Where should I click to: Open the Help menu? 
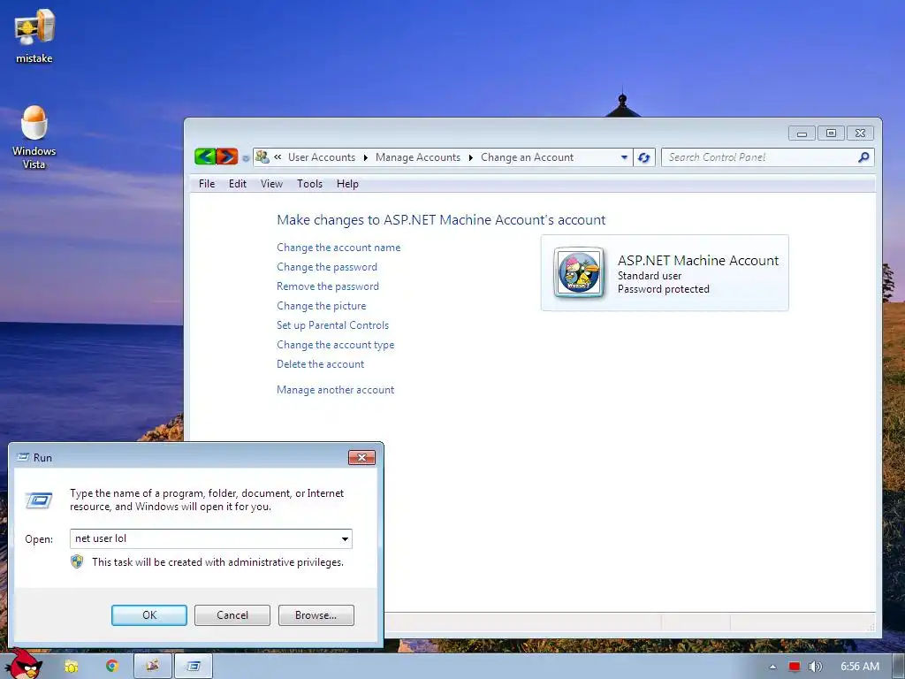347,184
